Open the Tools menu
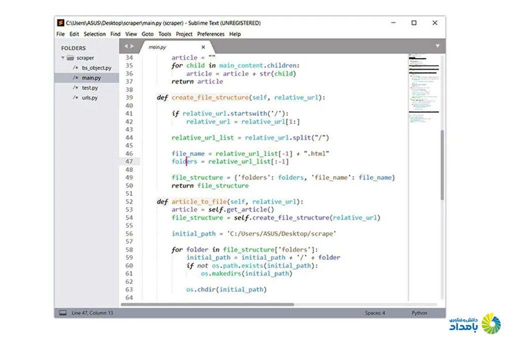This screenshot has width=512, height=341. coord(164,34)
